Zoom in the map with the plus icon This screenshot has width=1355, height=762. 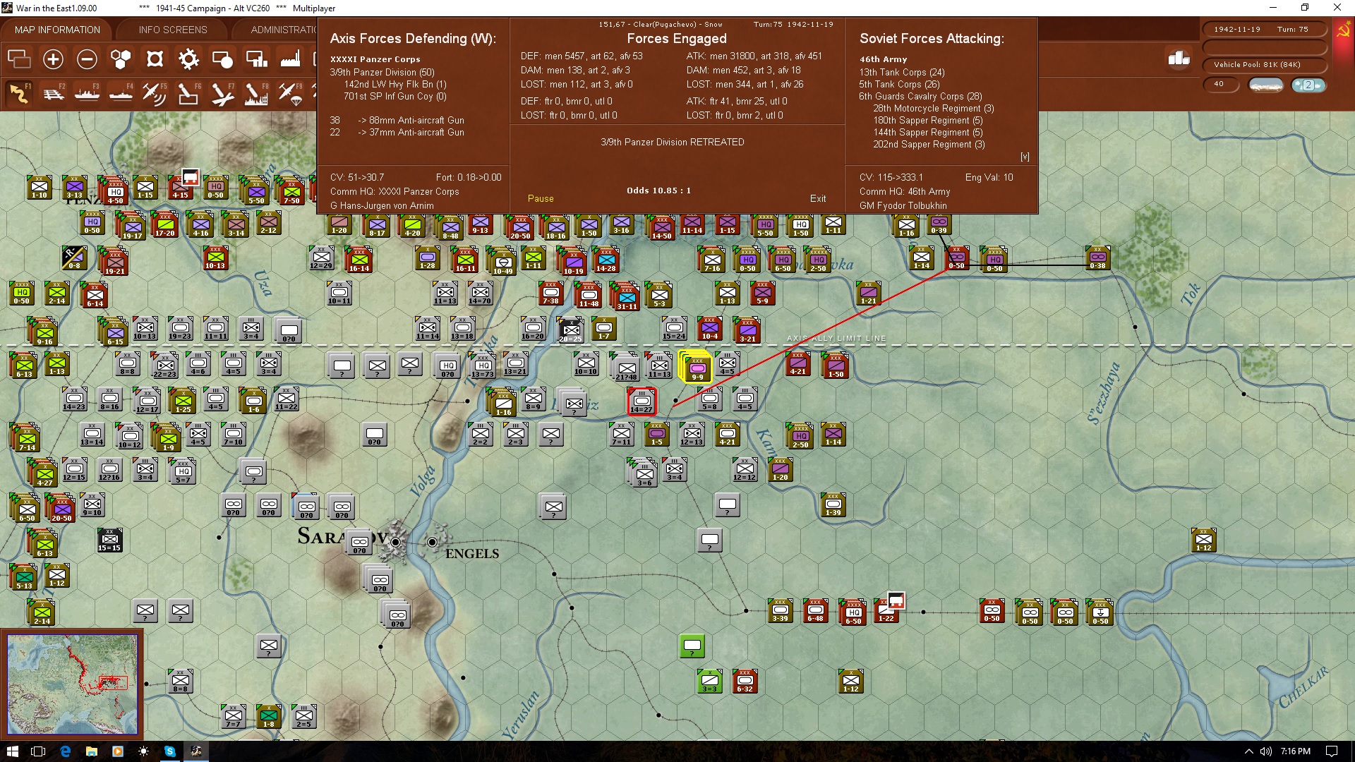click(53, 59)
